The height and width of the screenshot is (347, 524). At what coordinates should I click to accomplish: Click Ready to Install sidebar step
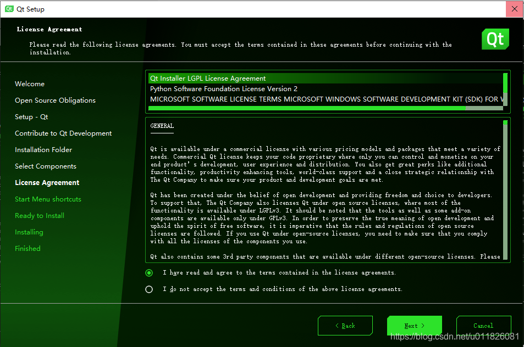pyautogui.click(x=40, y=216)
